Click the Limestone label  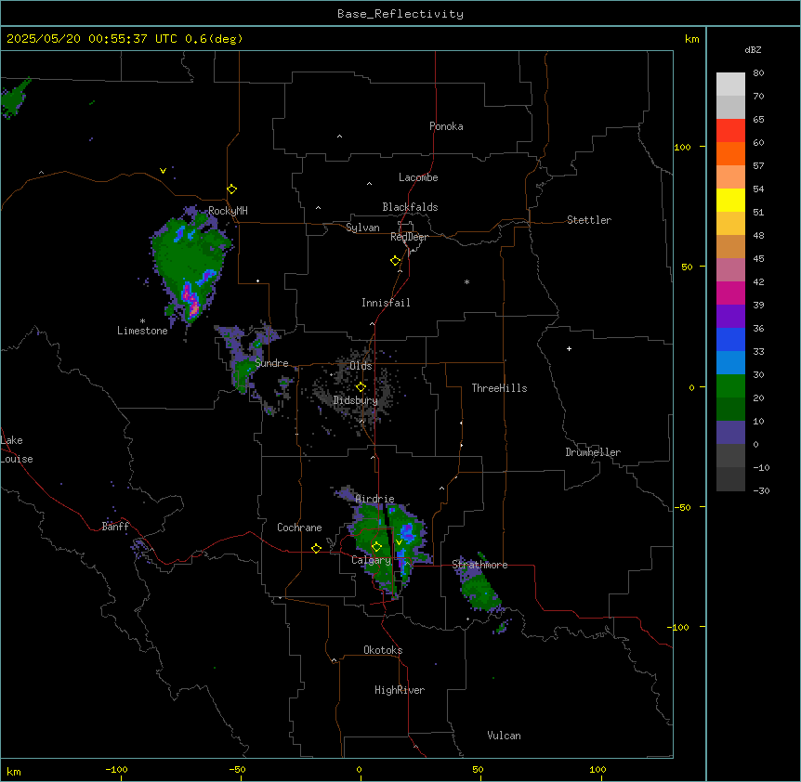click(142, 331)
